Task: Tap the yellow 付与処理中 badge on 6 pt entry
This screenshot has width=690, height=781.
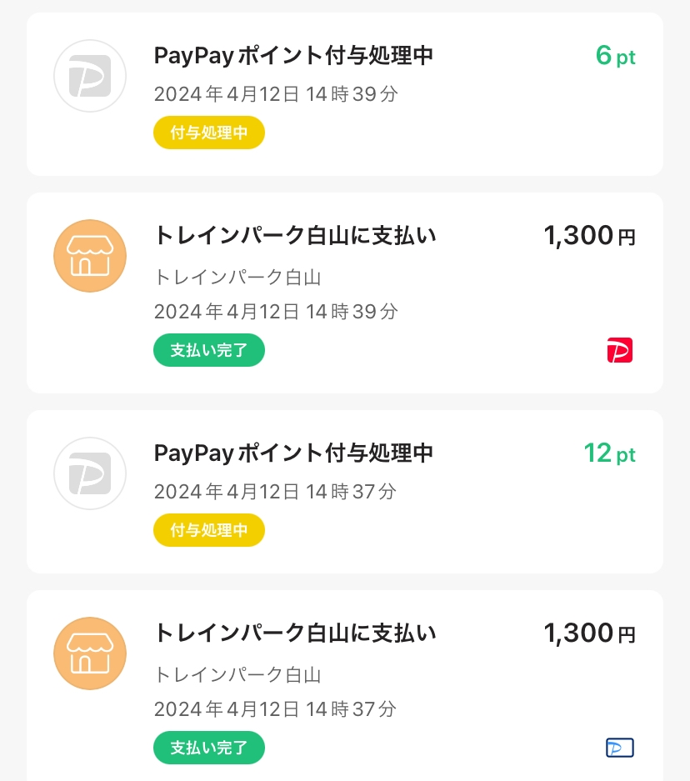Action: 209,133
